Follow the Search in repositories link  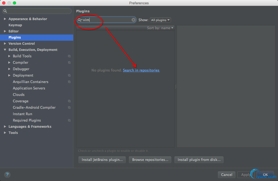[141, 70]
